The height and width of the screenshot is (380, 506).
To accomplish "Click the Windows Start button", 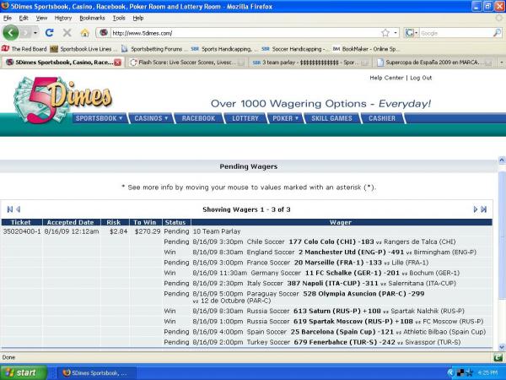I will pyautogui.click(x=25, y=372).
